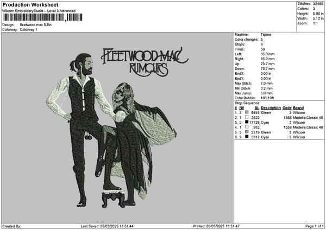Click the Max Jump value '6.8 mm'
The width and height of the screenshot is (326, 230).
[x=267, y=93]
